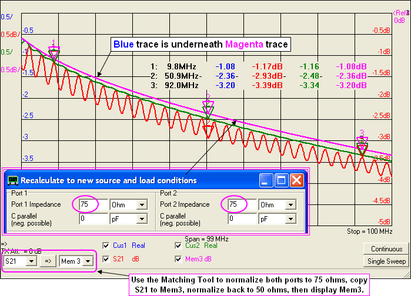Toggle the Cus1 Real trace checkbox
The height and width of the screenshot is (296, 411).
pos(106,245)
